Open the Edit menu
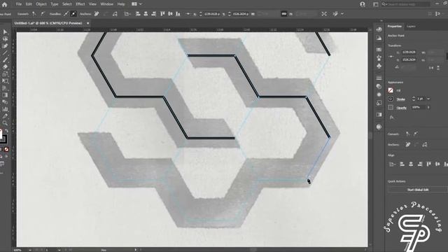 29,4
